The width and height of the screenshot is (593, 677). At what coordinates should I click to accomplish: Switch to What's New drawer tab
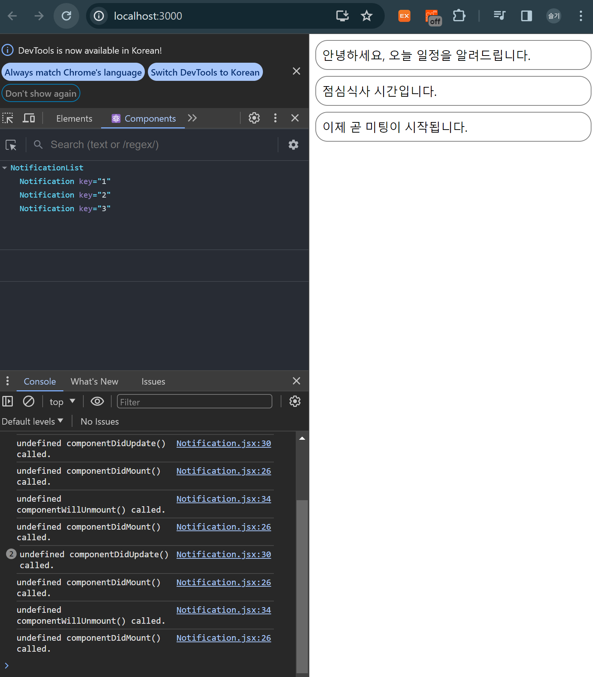pos(94,382)
